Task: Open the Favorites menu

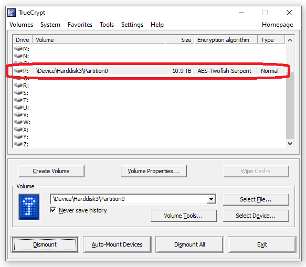Action: pyautogui.click(x=80, y=25)
